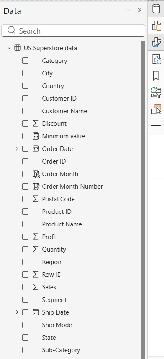Screen dimensions: 164x359
Task: Check the Order Month checkbox
Action: (26, 174)
